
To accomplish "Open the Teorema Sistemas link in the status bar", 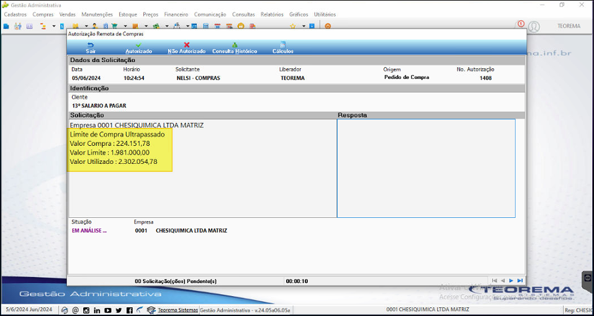I will point(178,310).
